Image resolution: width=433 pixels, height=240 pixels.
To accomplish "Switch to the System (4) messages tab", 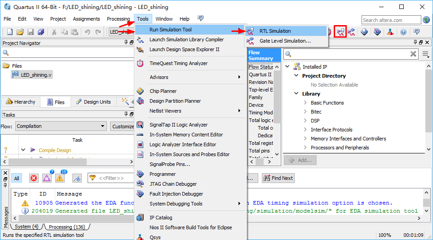I will click(27, 227).
